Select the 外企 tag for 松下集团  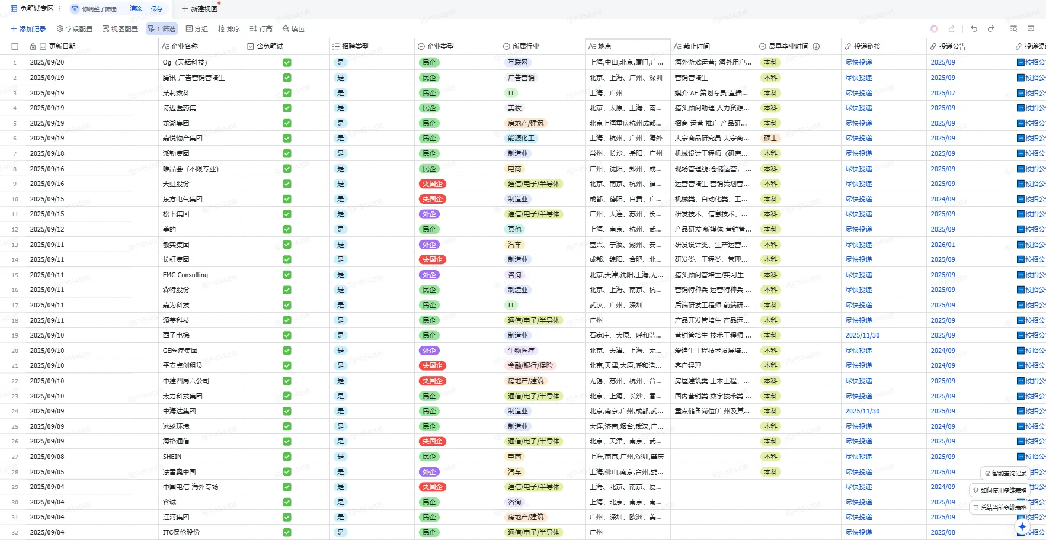[429, 214]
